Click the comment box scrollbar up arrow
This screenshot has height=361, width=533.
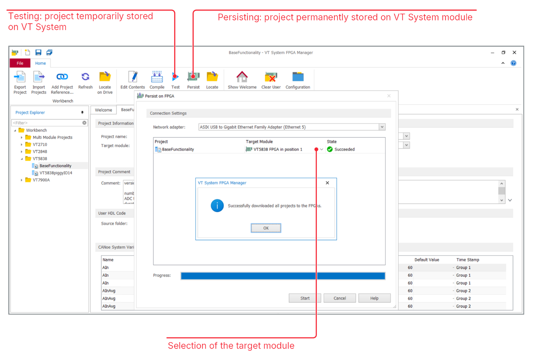501,183
